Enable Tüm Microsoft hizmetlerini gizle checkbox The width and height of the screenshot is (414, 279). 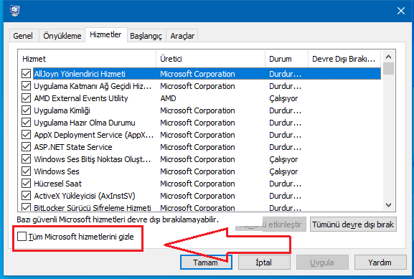[x=22, y=237]
